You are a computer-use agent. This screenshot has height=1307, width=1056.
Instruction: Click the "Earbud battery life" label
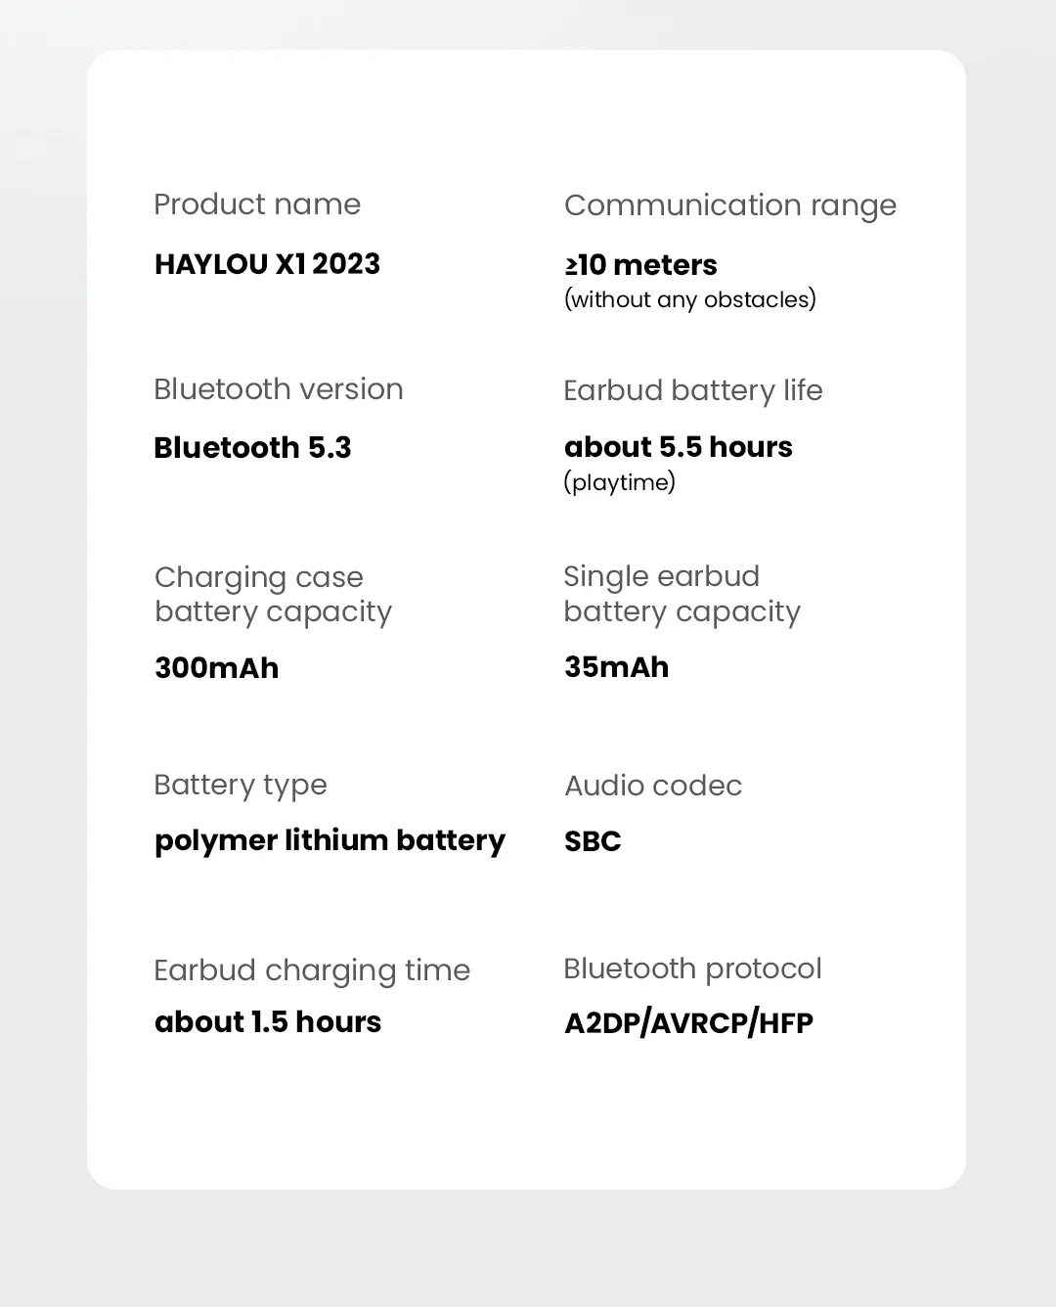pos(692,390)
